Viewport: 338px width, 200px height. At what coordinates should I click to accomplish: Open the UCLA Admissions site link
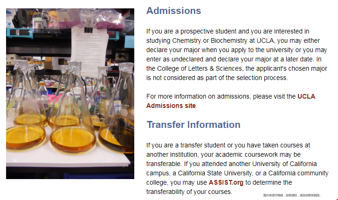pyautogui.click(x=230, y=101)
